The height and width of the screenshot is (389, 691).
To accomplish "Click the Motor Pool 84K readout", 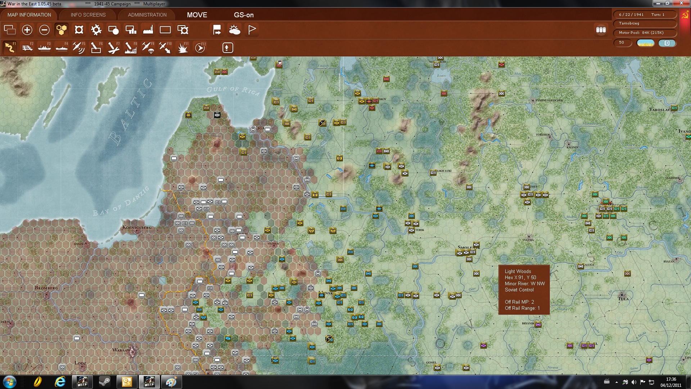I will pyautogui.click(x=645, y=33).
